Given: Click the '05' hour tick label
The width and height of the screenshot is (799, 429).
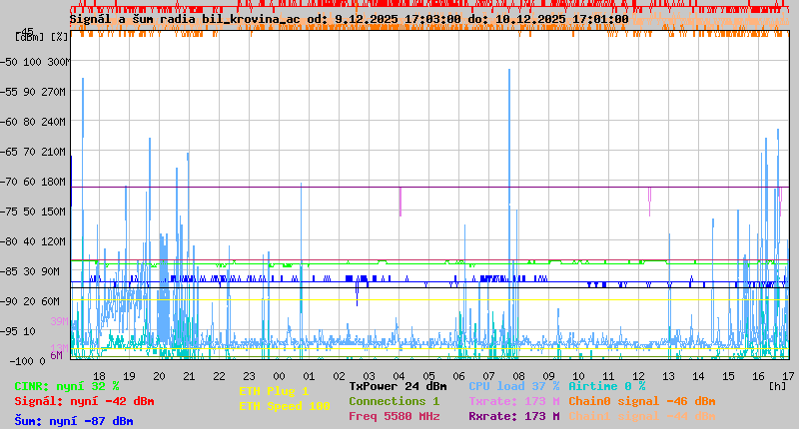Looking at the screenshot, I should coord(429,376).
